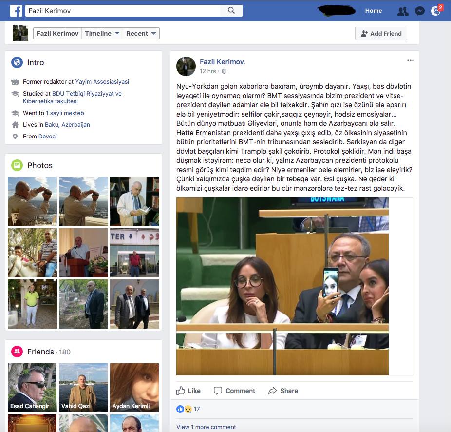Click View 1 more comment link
Image resolution: width=451 pixels, height=432 pixels.
[206, 427]
